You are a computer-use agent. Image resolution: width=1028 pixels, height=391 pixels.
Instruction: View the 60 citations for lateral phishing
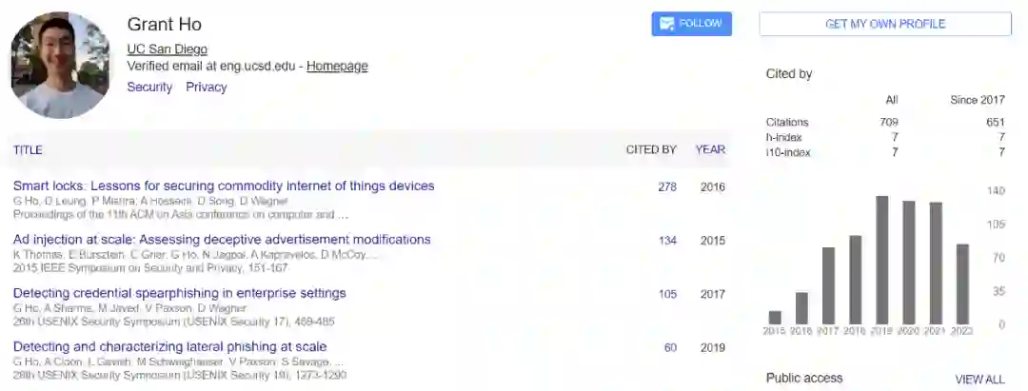[670, 348]
